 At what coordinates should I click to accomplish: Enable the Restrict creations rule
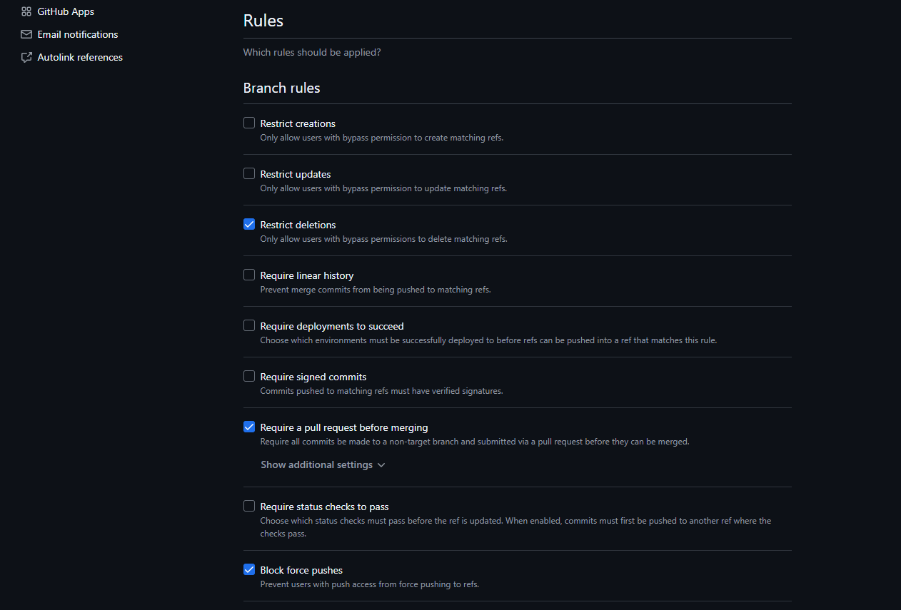click(248, 122)
